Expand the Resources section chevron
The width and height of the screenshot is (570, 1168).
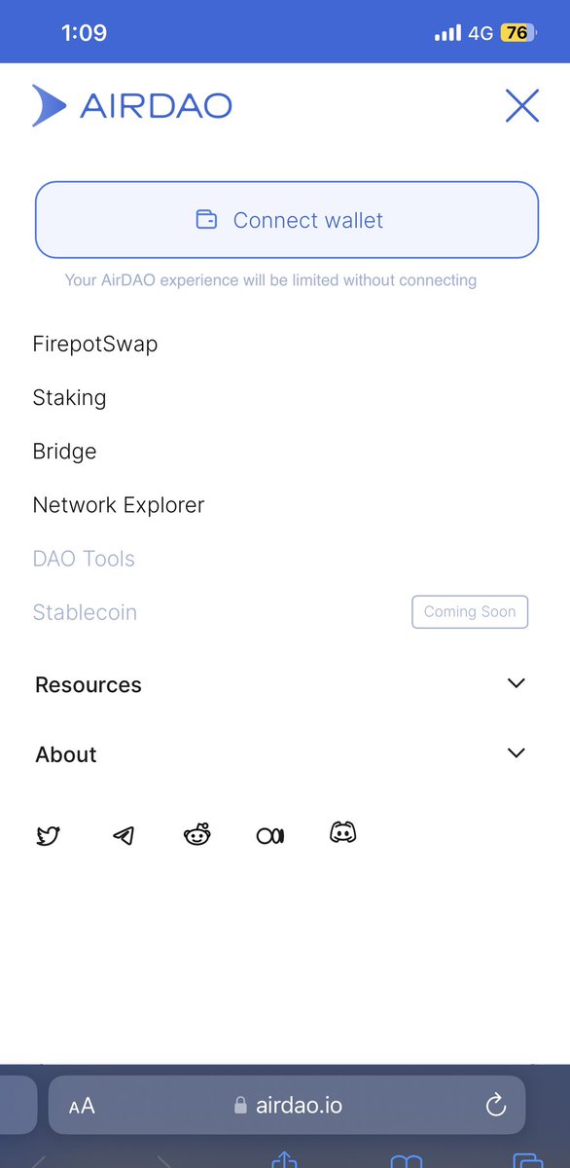tap(517, 683)
